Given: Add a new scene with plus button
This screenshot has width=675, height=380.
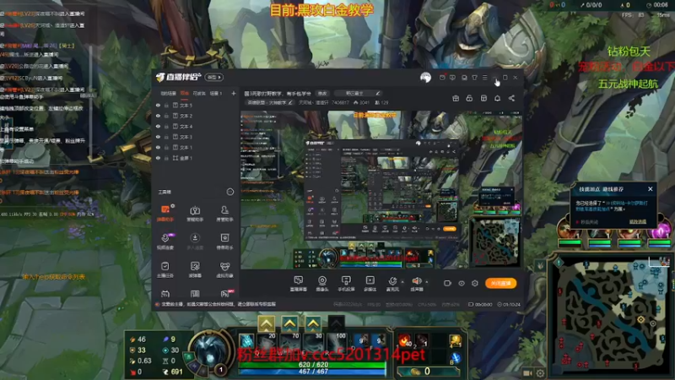Looking at the screenshot, I should (234, 93).
